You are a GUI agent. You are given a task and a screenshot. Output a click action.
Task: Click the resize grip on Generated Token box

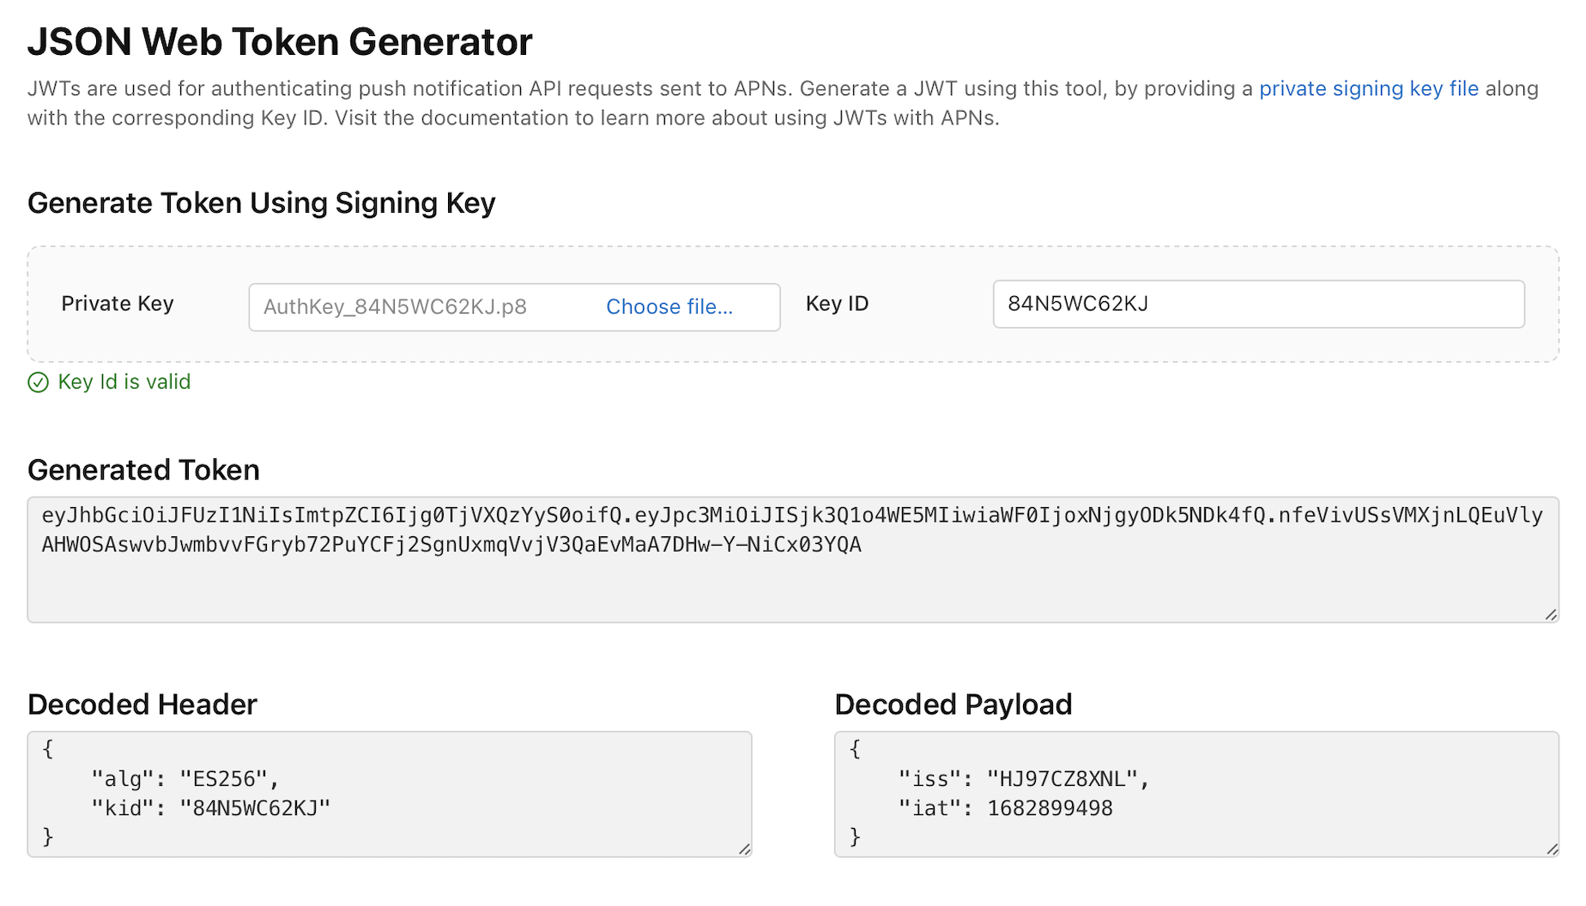pyautogui.click(x=1550, y=614)
